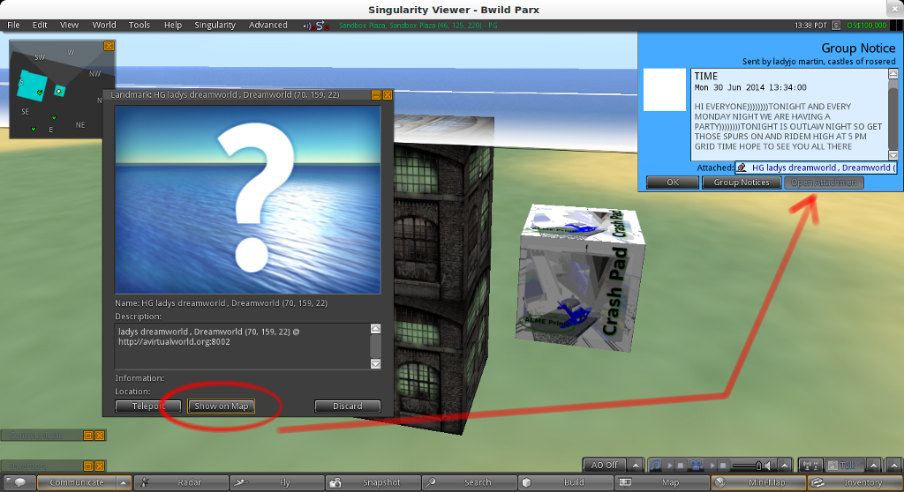Click the currency buy icon

pyautogui.click(x=836, y=26)
